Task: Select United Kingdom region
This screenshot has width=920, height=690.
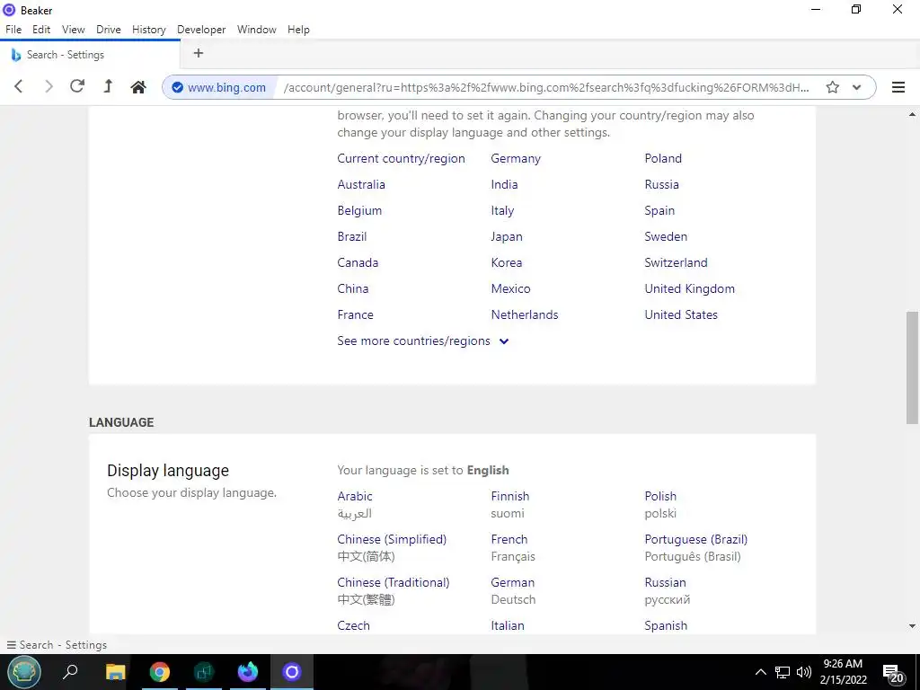Action: click(x=689, y=288)
